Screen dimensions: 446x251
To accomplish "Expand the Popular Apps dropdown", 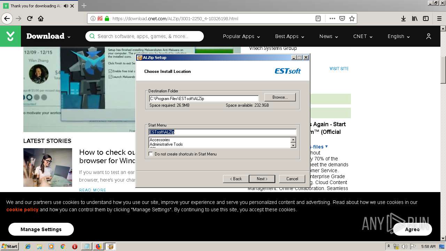I will tap(241, 36).
